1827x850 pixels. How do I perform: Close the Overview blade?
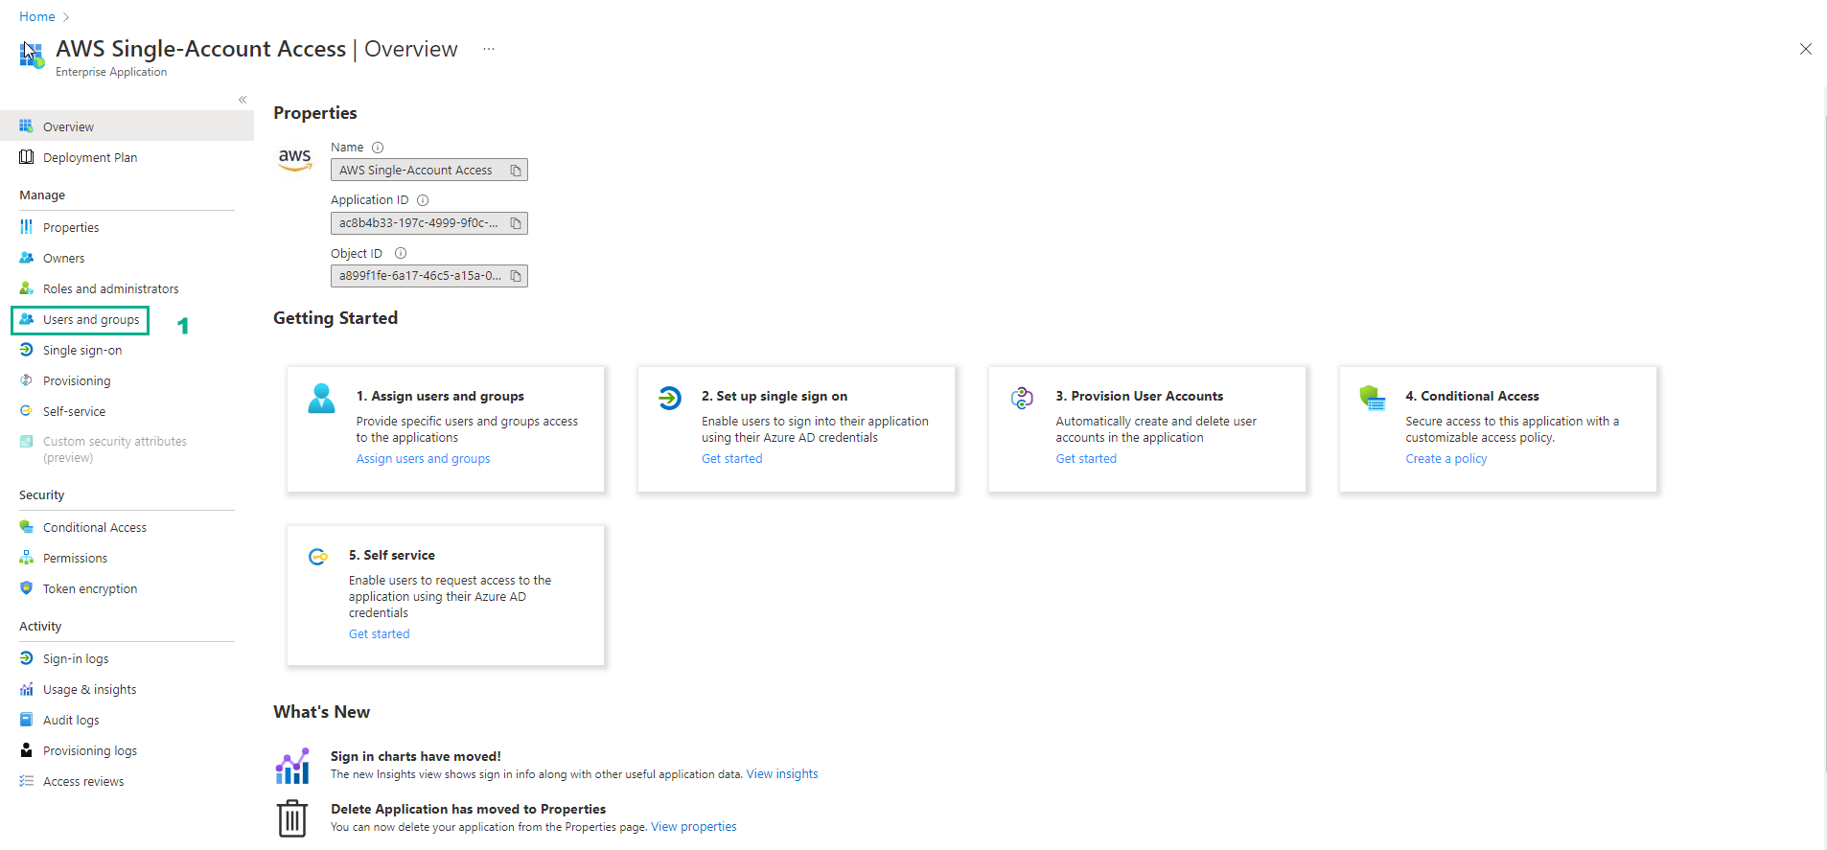pos(1805,49)
